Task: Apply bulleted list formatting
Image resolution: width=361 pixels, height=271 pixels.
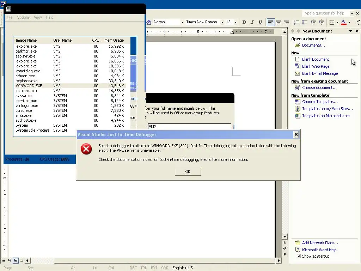Action: coord(305,22)
